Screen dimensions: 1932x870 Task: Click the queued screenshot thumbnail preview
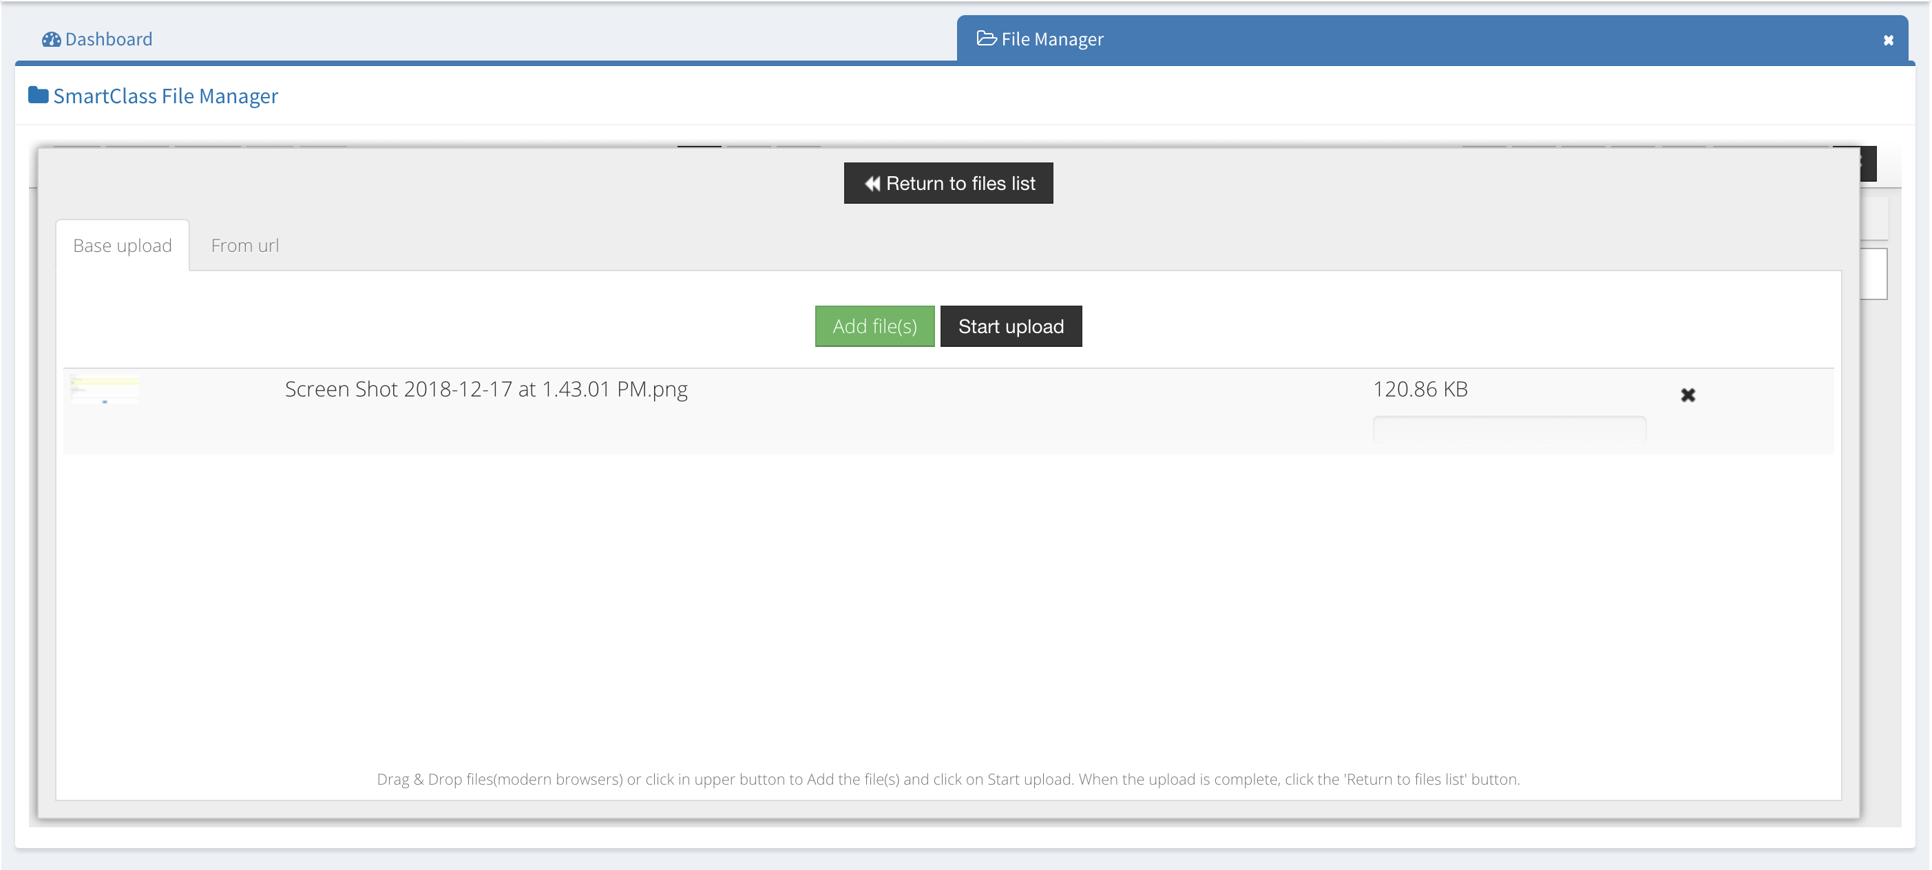[105, 390]
